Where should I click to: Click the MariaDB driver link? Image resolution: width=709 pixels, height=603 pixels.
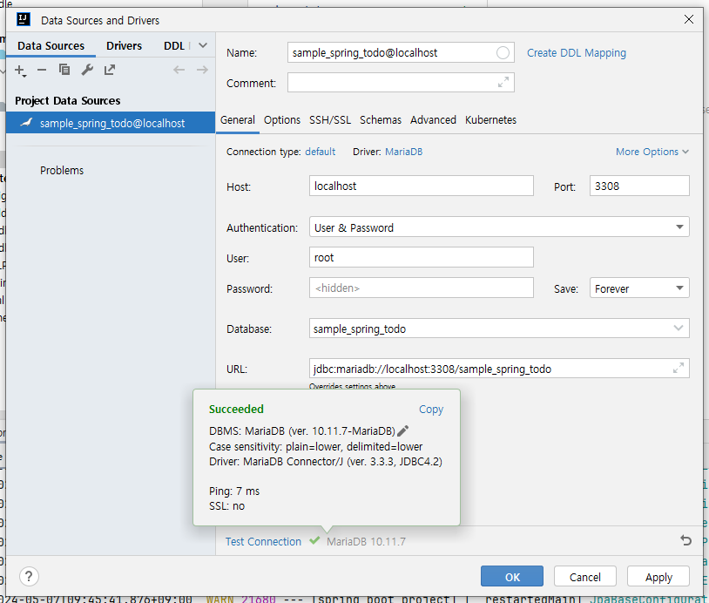[x=404, y=152]
